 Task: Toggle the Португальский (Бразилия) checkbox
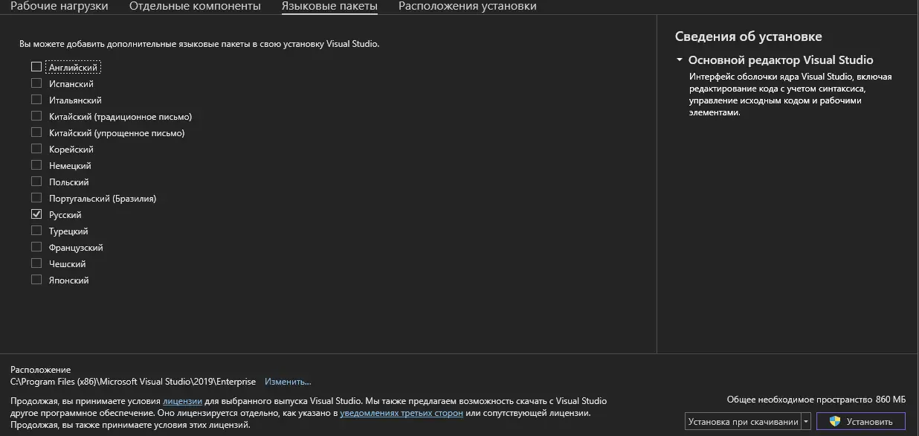click(36, 198)
